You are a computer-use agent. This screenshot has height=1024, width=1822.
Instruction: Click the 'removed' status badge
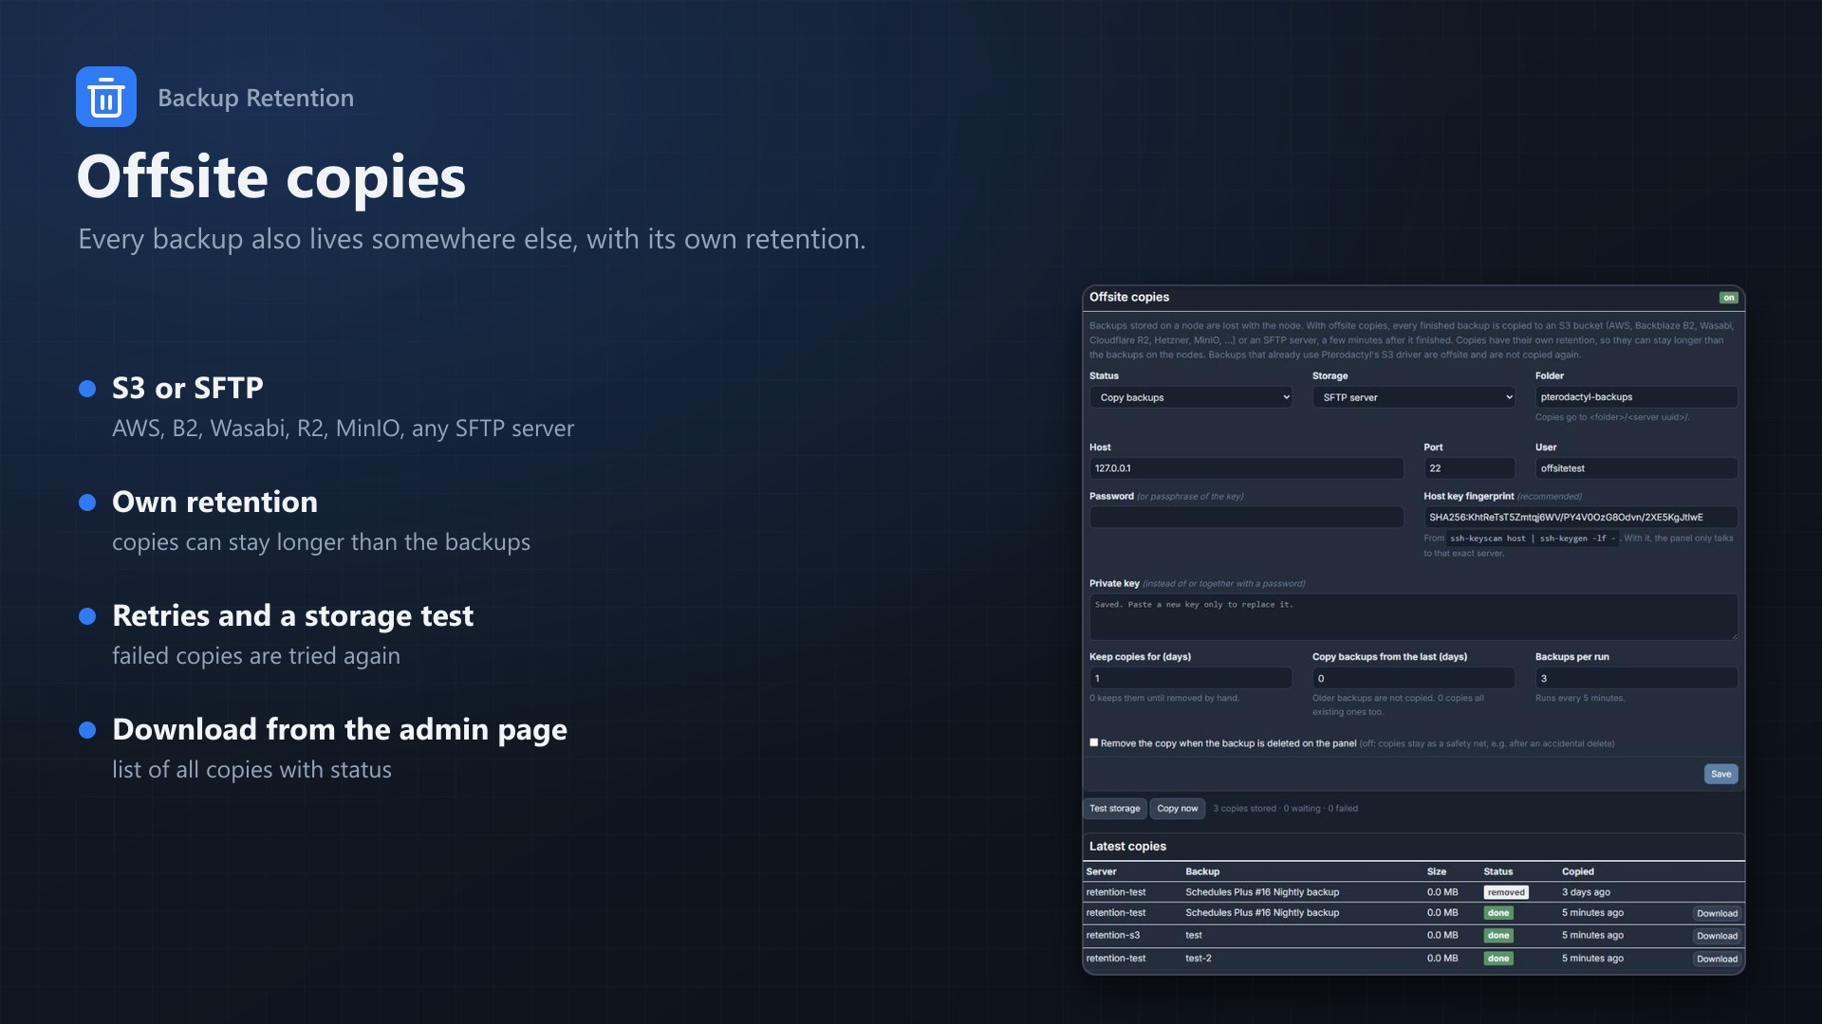click(1506, 892)
